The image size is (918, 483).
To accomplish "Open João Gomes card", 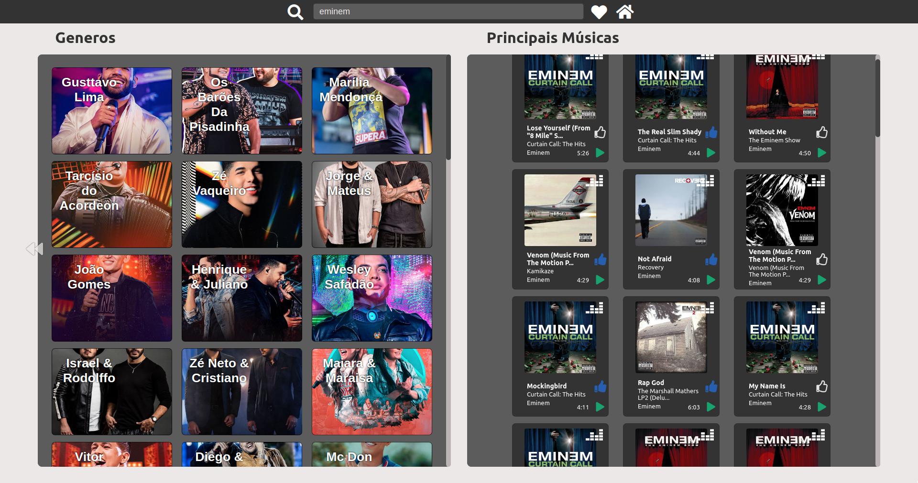I will coord(112,298).
